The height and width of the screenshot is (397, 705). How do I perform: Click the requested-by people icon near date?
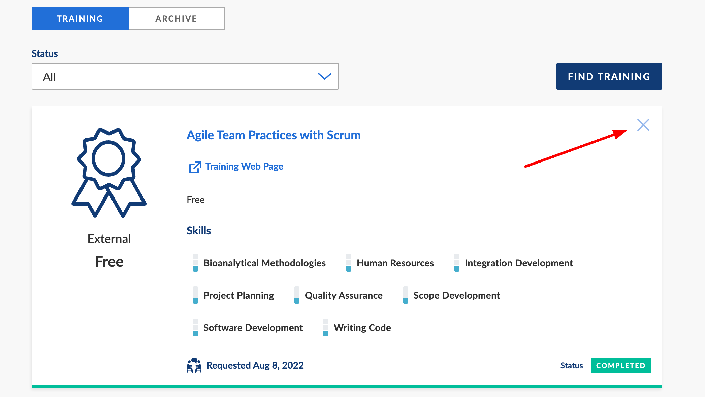194,366
